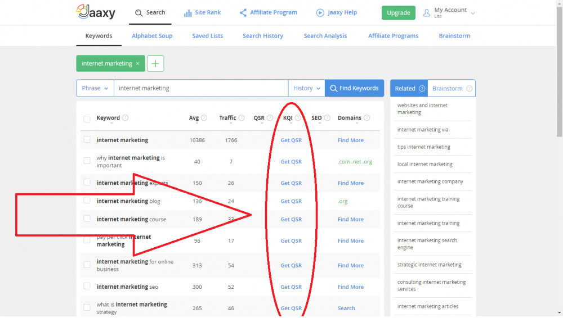This screenshot has width=563, height=318.
Task: Click inside the keyword search input field
Action: pos(201,88)
